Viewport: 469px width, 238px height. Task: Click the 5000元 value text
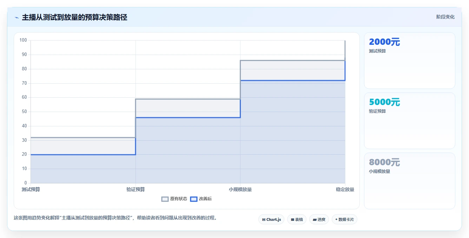click(384, 102)
